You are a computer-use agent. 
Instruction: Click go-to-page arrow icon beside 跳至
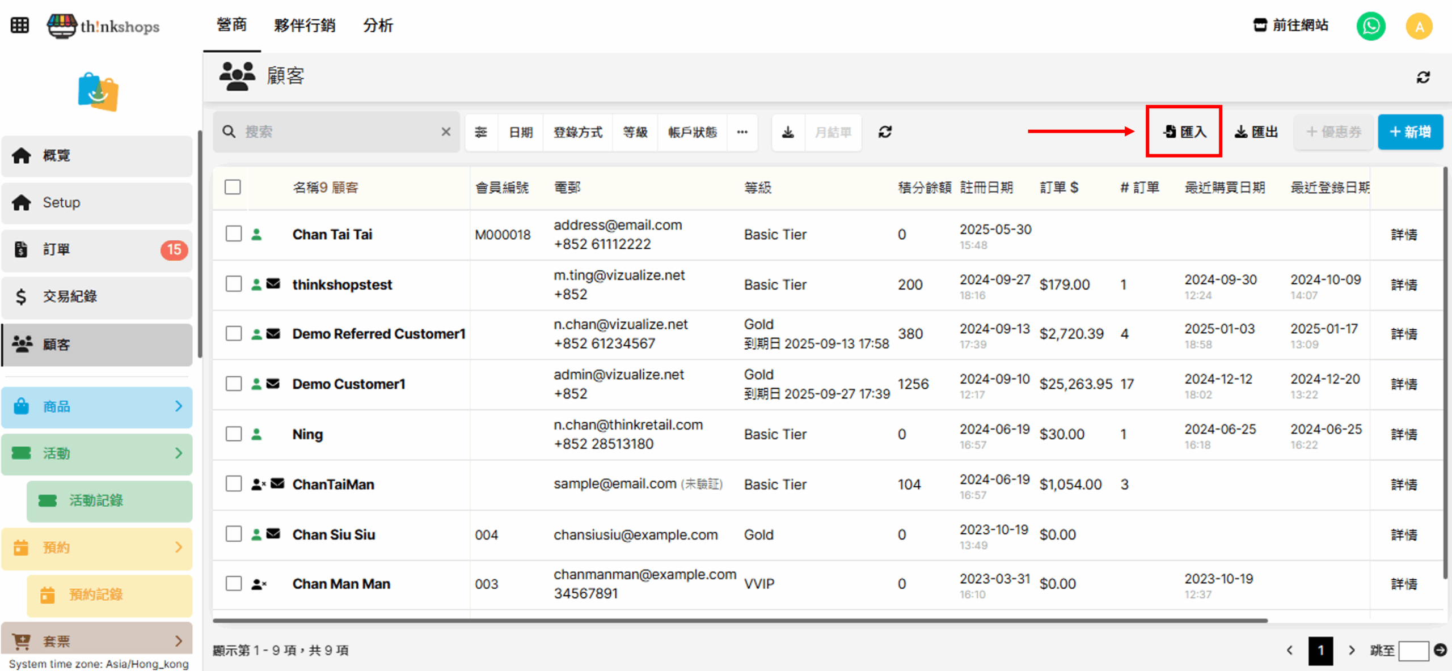1440,650
